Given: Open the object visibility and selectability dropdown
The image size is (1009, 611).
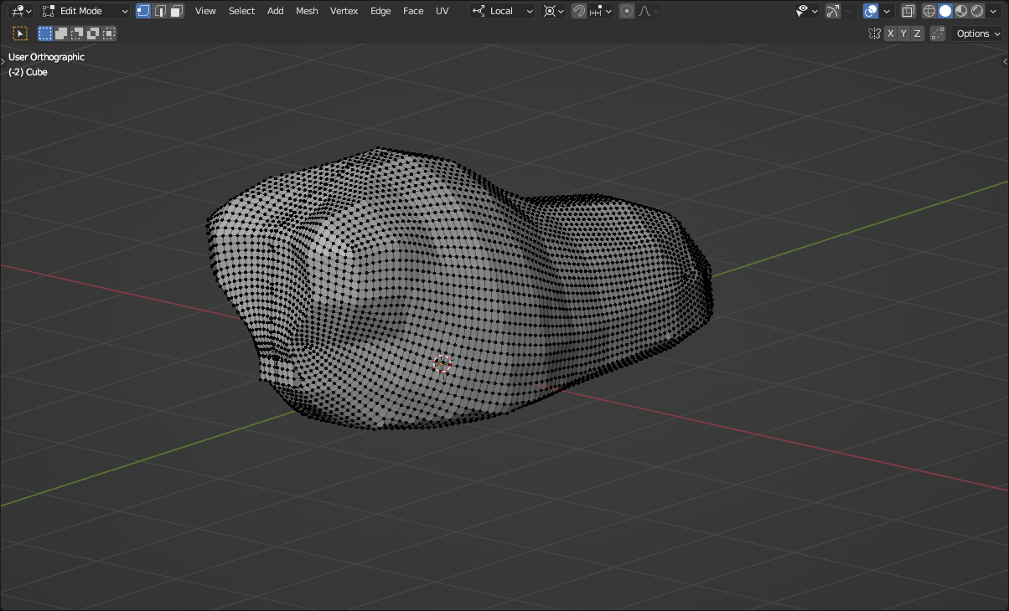Looking at the screenshot, I should pos(807,11).
